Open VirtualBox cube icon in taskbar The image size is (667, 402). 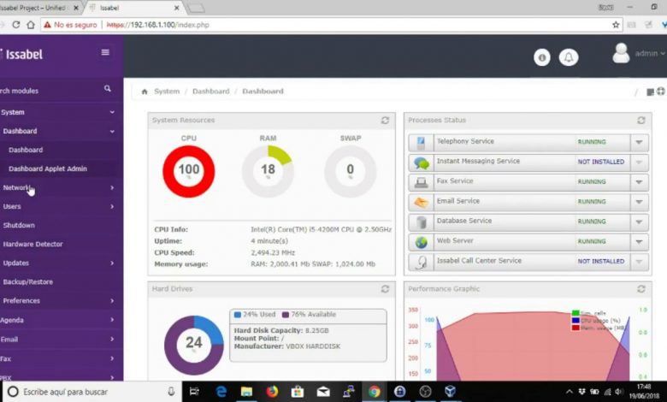click(x=450, y=392)
